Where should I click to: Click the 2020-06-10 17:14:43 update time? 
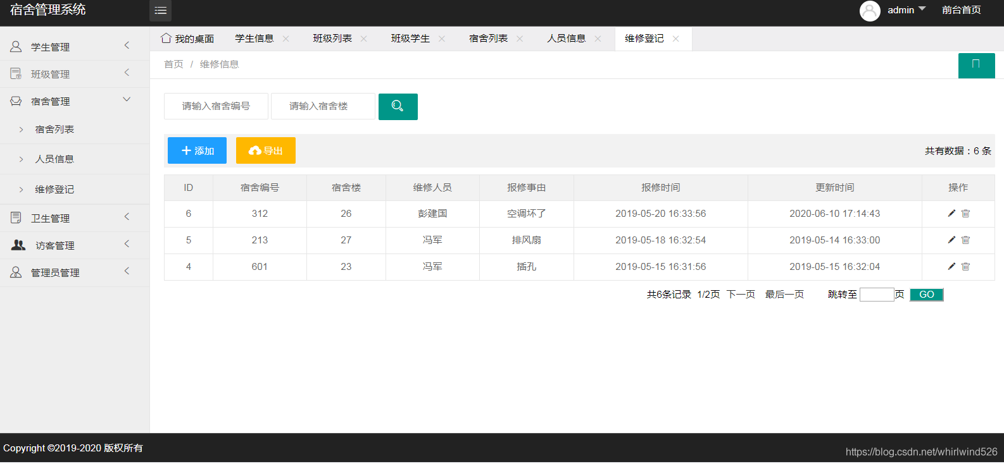click(834, 214)
